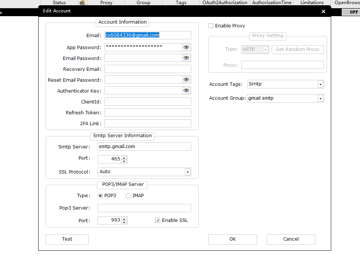Click the icon in the Status column header

(x=82, y=3)
